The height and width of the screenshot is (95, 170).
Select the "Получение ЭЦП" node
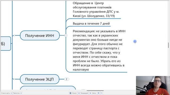[40, 79]
